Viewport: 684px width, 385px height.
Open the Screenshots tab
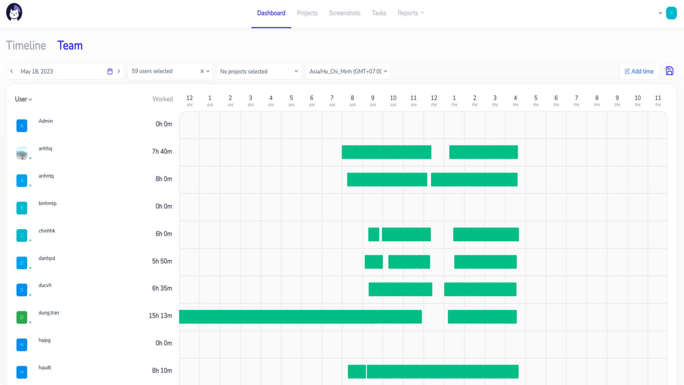coord(344,13)
